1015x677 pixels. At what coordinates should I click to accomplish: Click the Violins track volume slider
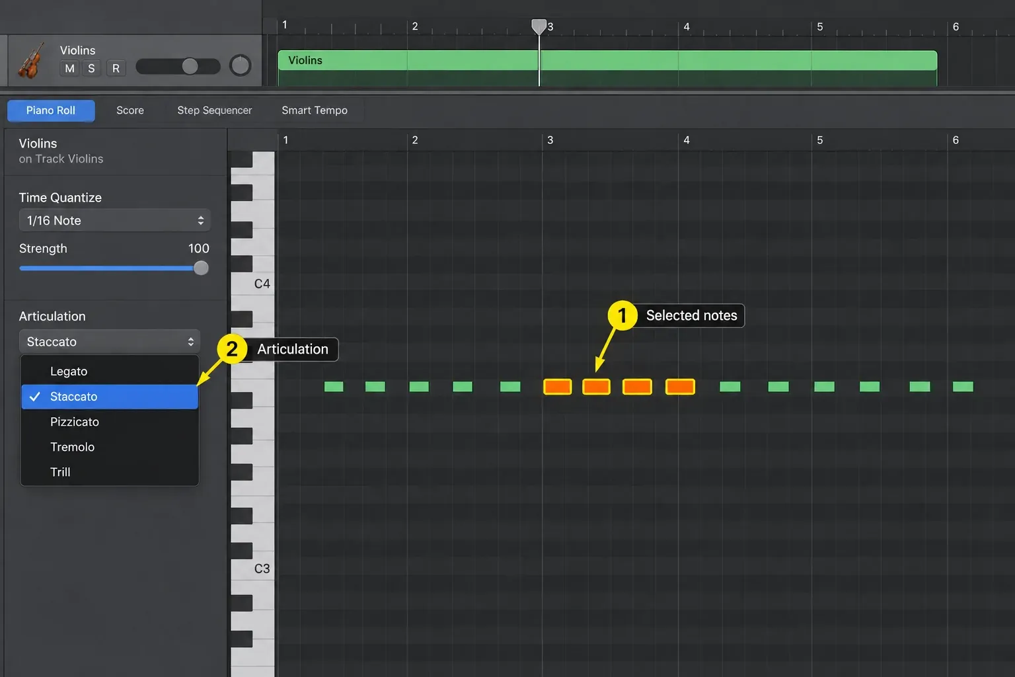coord(178,66)
